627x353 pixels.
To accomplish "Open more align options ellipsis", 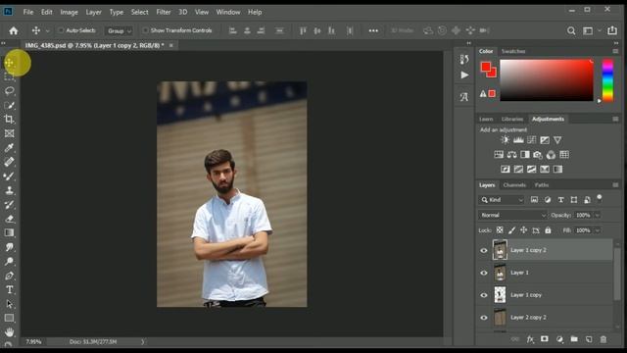I will click(x=373, y=30).
